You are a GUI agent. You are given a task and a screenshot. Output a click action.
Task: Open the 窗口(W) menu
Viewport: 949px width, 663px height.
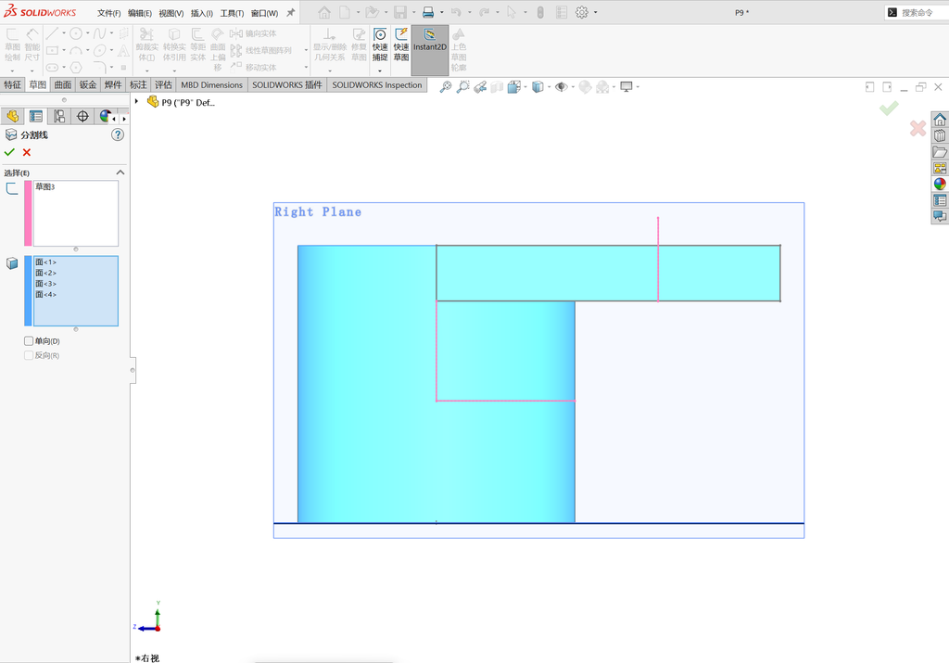point(264,13)
